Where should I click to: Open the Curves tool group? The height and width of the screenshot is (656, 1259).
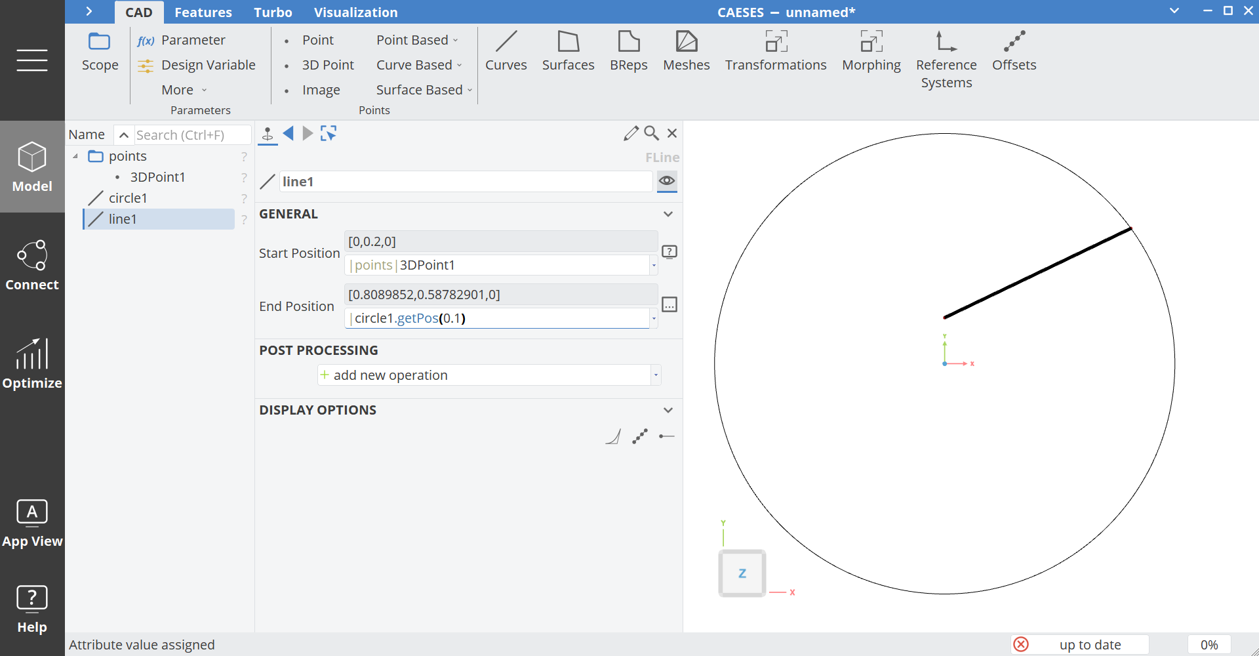tap(506, 52)
